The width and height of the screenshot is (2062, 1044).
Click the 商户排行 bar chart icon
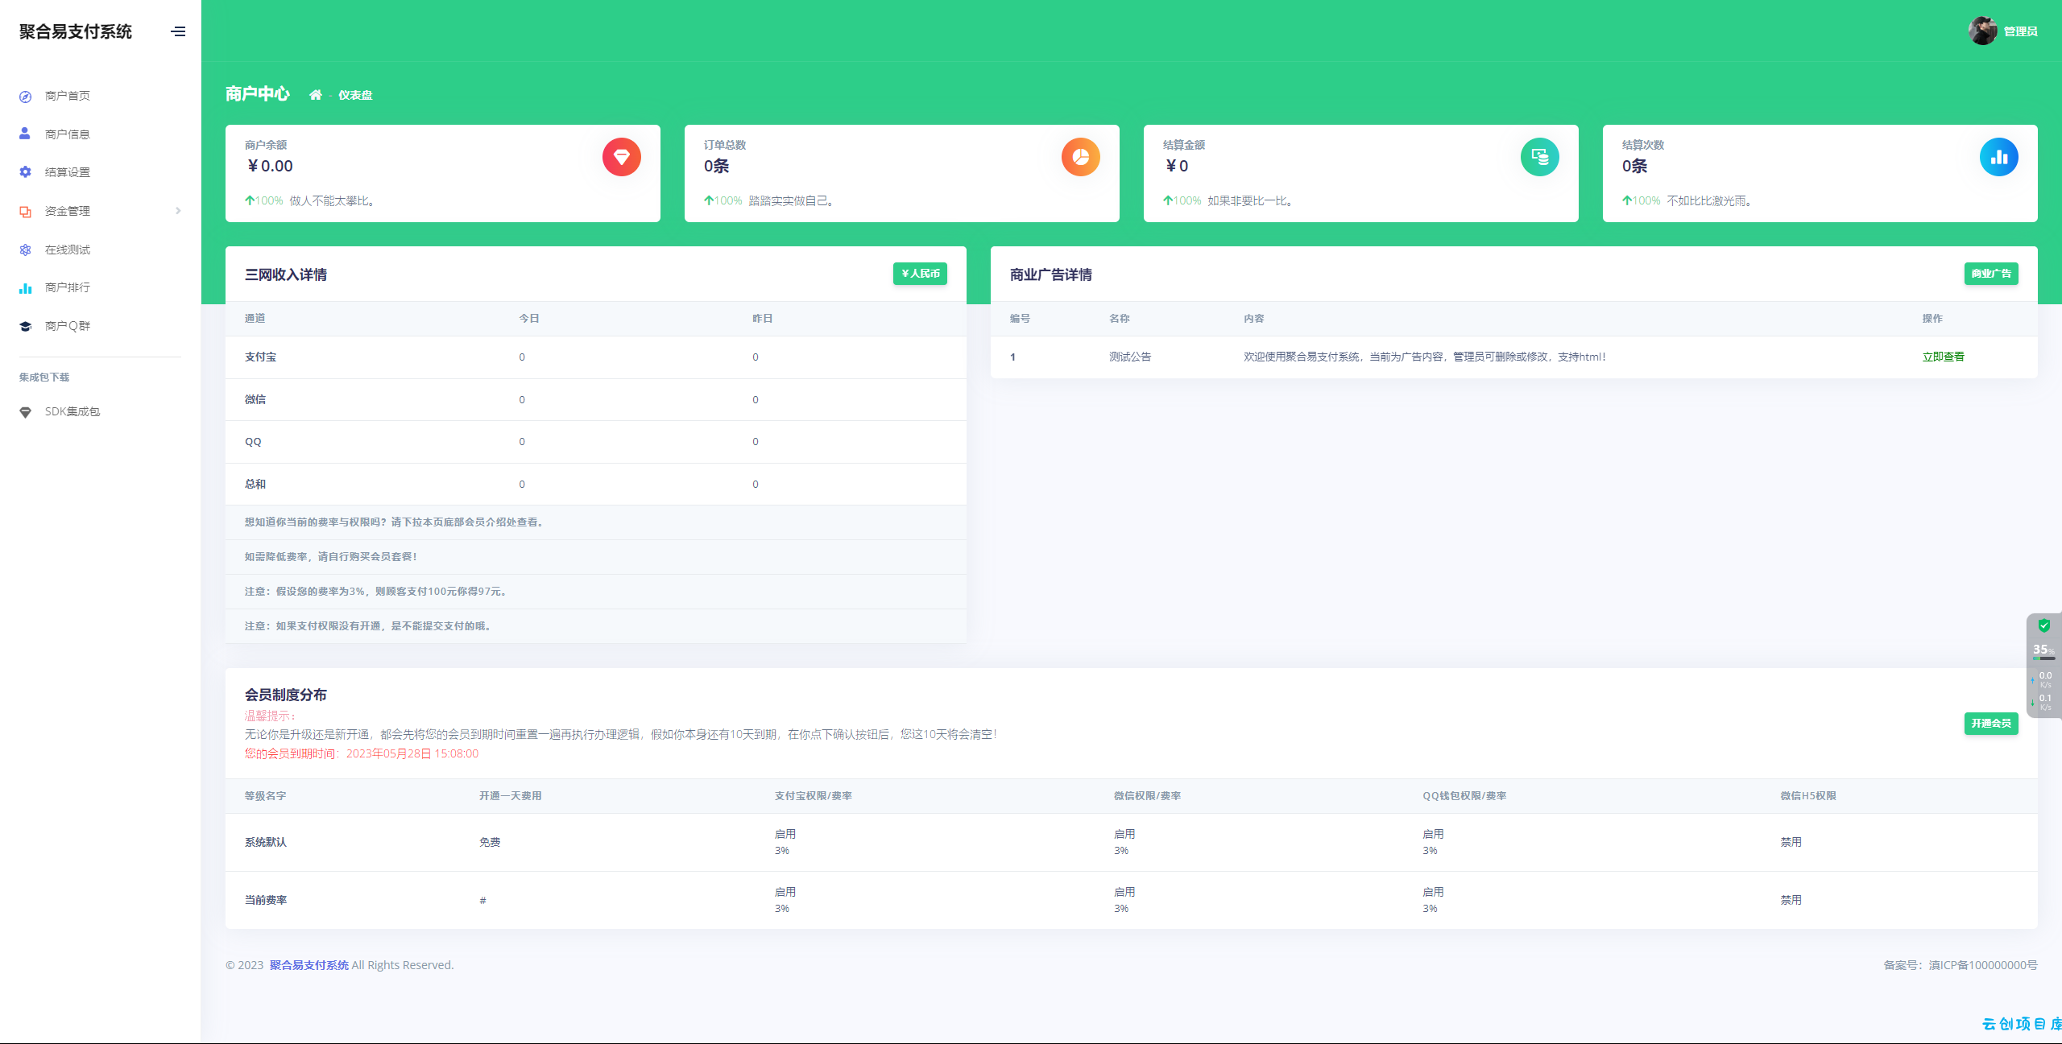25,287
